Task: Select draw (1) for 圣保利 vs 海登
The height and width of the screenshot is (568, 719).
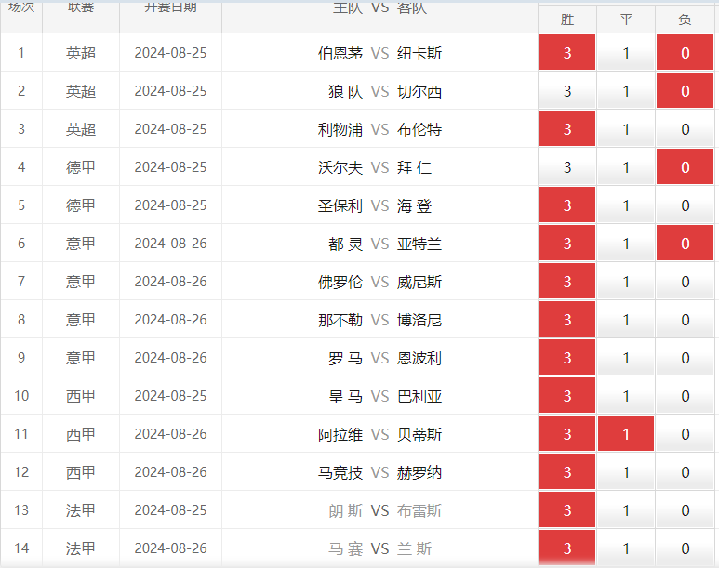Action: [626, 205]
